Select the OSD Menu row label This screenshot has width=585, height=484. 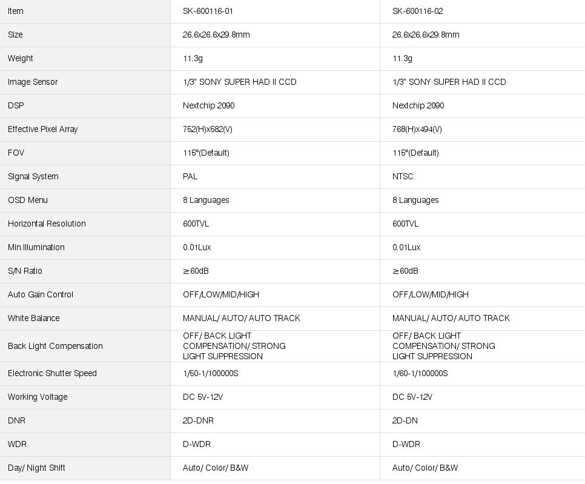tap(28, 200)
